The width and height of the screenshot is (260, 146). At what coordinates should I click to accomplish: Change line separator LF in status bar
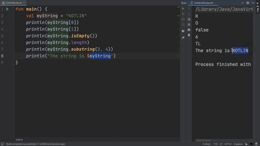coord(221,144)
